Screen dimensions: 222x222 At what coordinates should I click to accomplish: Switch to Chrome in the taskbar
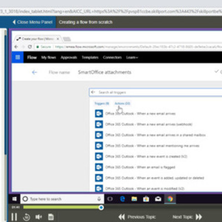pyautogui.click(x=170, y=199)
